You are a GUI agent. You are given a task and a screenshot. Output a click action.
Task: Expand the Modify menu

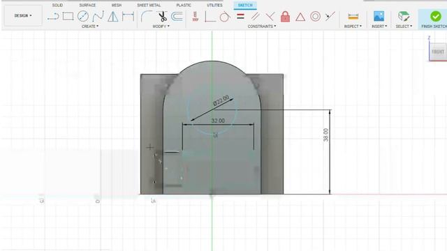coord(161,26)
